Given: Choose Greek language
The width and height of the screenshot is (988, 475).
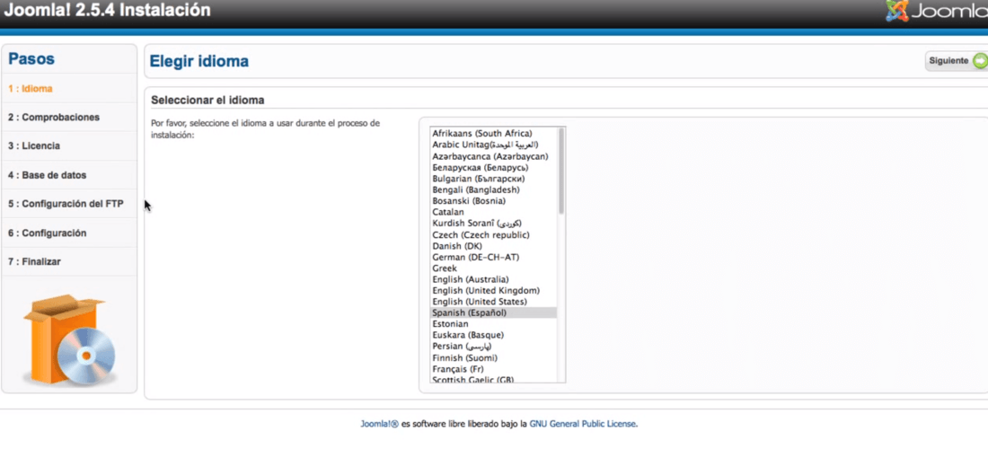Looking at the screenshot, I should click(493, 268).
